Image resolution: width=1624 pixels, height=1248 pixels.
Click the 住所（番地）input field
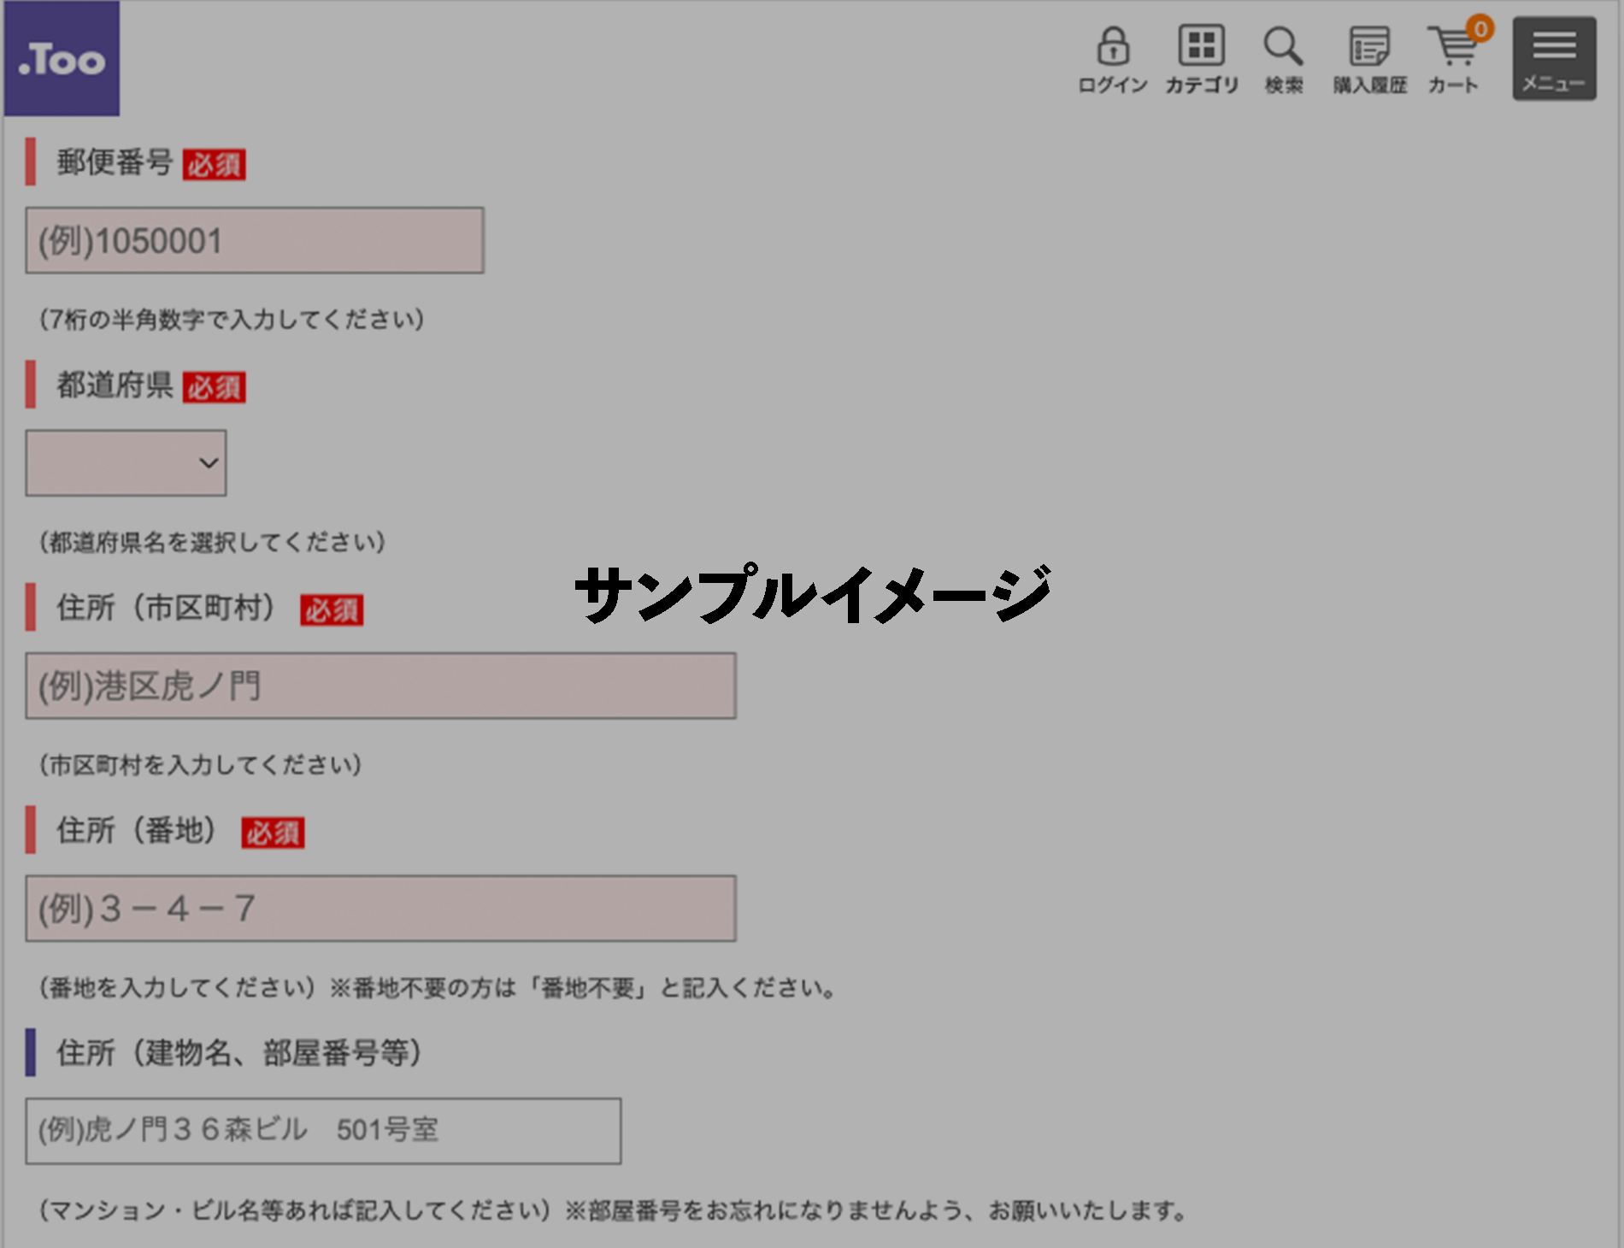pos(380,909)
